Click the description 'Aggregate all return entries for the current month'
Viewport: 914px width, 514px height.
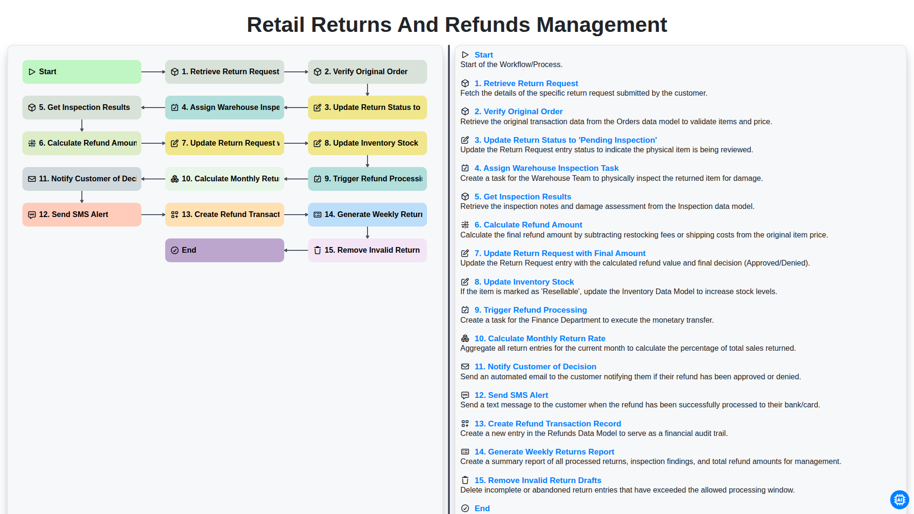[628, 348]
